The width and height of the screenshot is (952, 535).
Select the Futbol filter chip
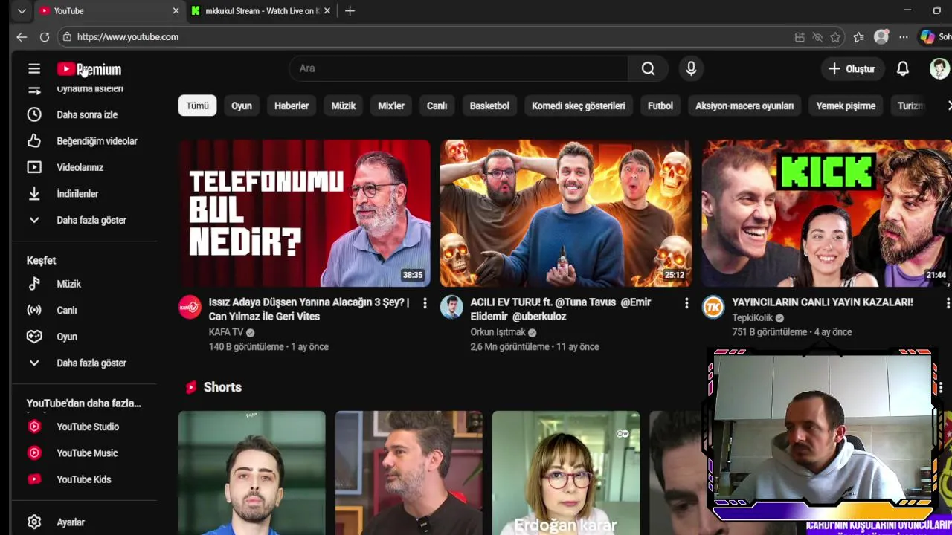[x=660, y=106]
